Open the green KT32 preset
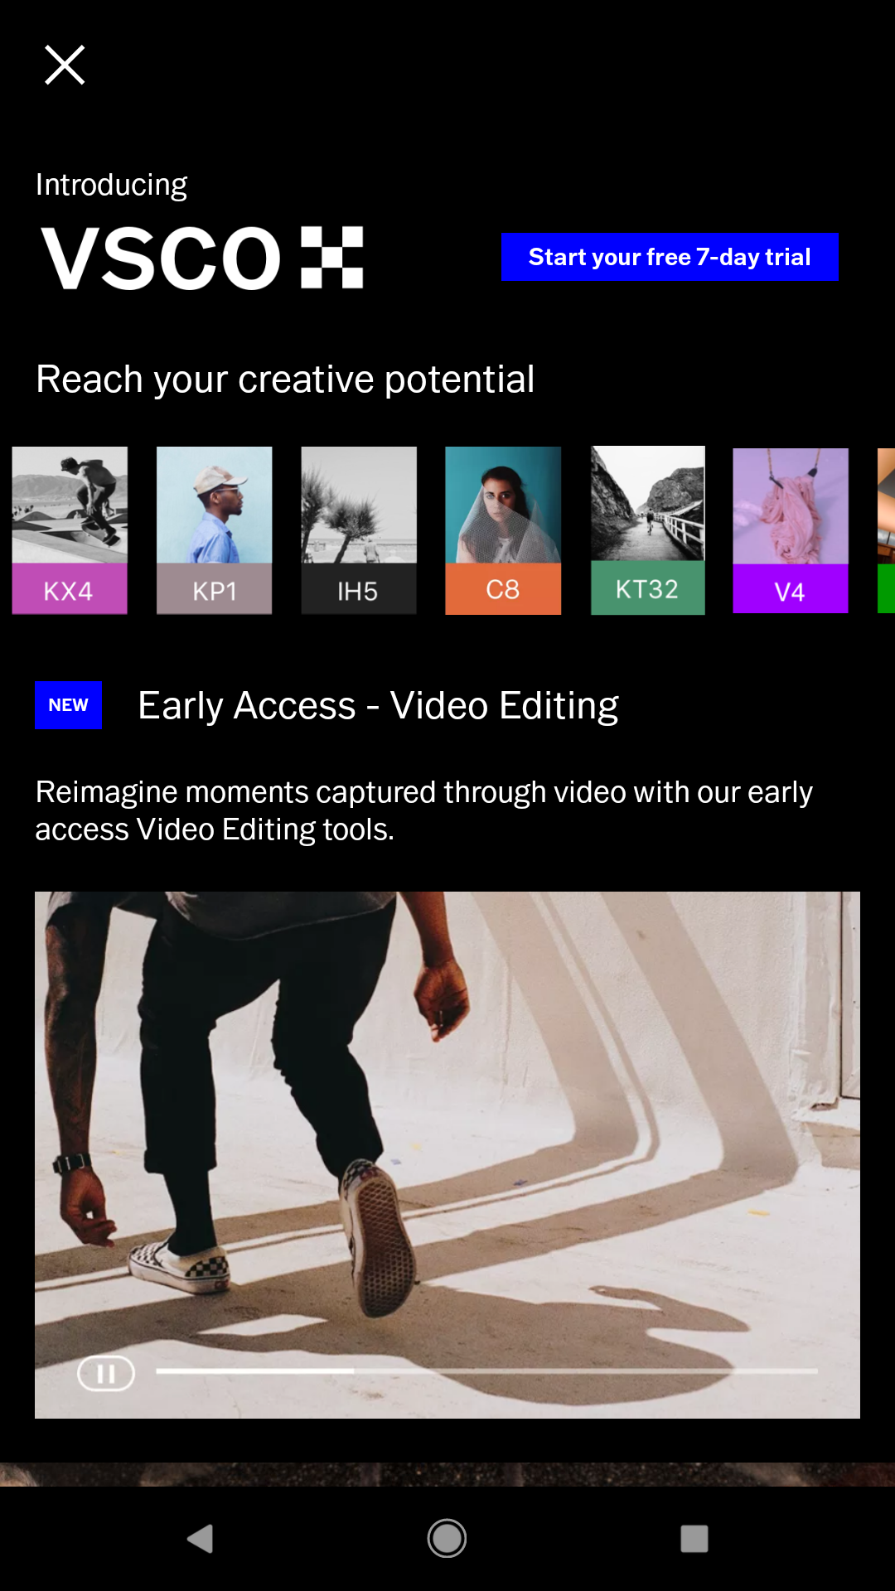Screen dimensions: 895x1591 (647, 530)
